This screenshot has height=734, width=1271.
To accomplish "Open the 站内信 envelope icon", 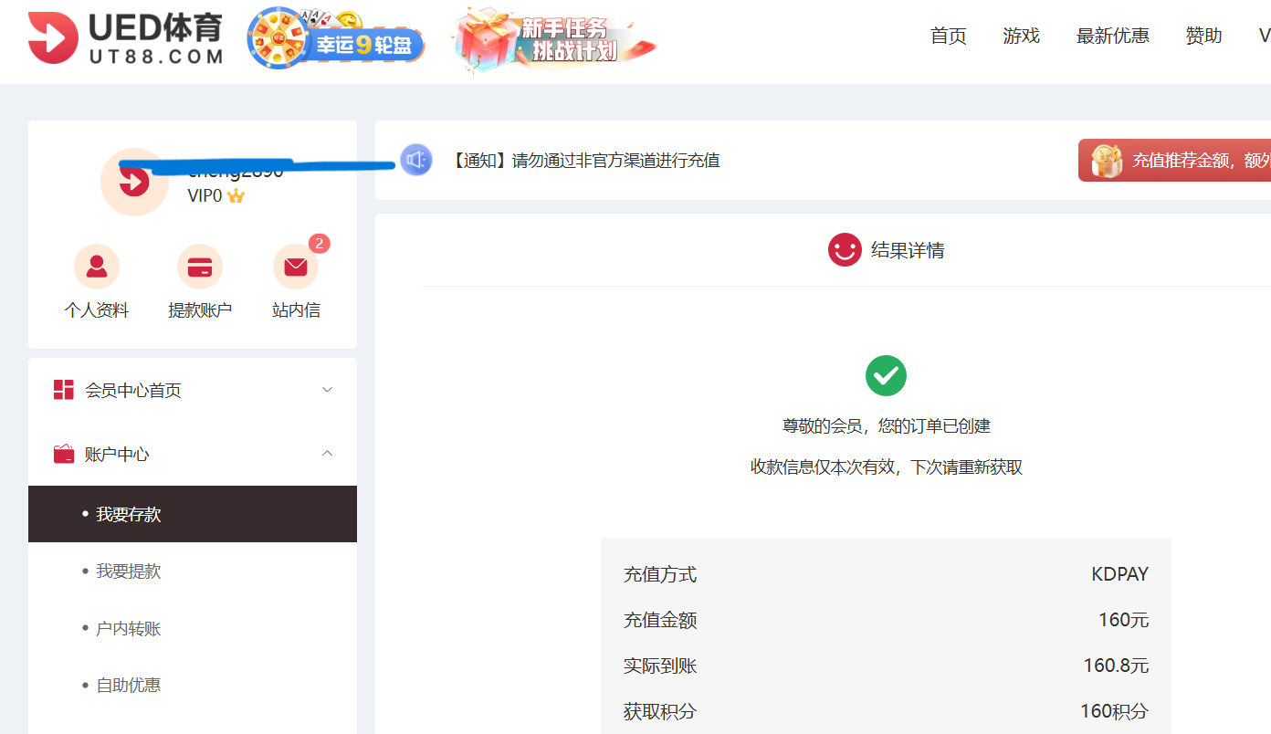I will point(296,267).
